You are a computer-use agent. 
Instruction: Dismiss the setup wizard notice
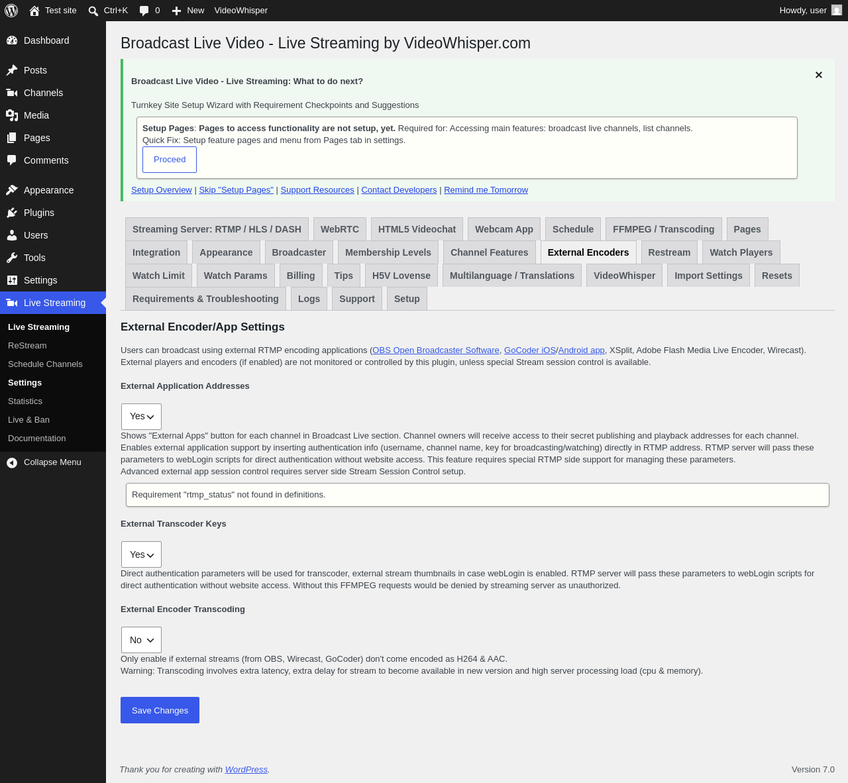(819, 75)
